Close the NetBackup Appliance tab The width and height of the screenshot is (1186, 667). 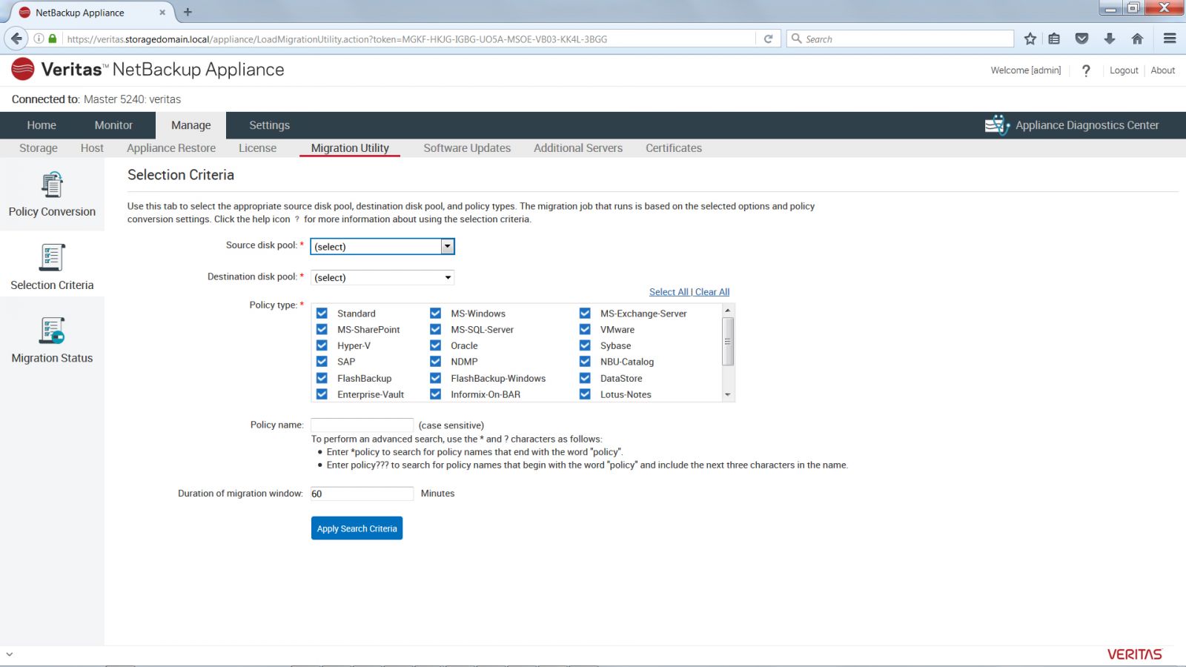[x=162, y=13]
